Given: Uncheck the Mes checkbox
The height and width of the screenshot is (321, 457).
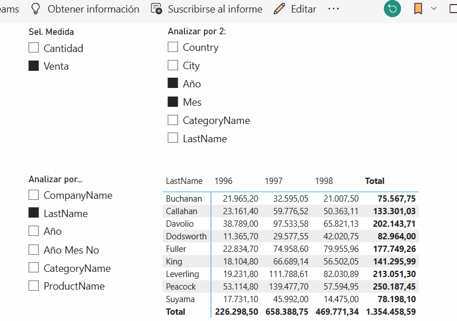Looking at the screenshot, I should pos(173,102).
